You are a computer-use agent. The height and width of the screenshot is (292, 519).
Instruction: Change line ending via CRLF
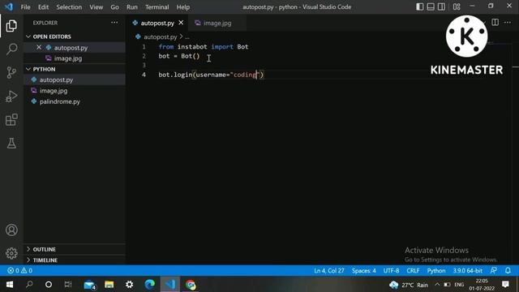413,270
